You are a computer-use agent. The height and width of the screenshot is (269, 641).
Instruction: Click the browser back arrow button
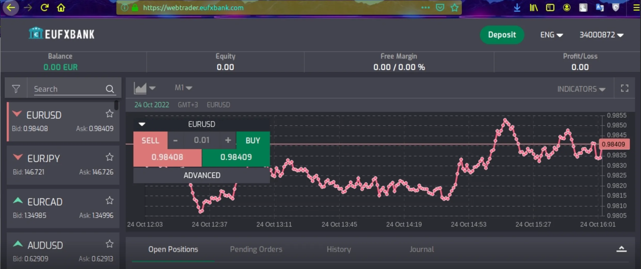pyautogui.click(x=11, y=8)
